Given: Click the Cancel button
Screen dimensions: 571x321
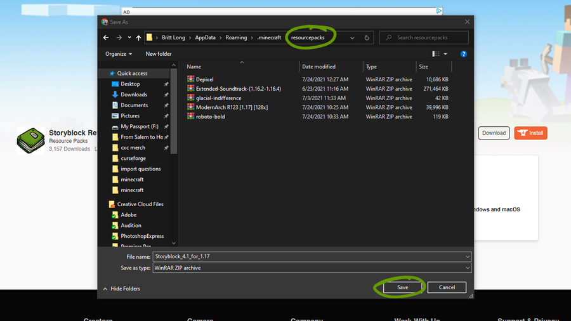Looking at the screenshot, I should click(447, 287).
